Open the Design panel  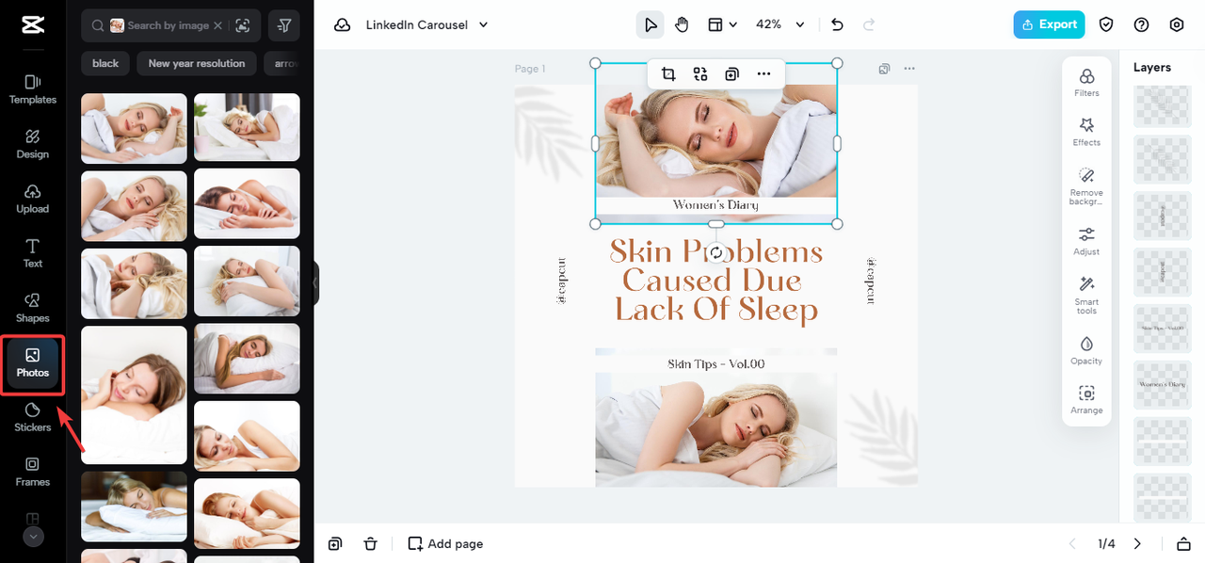tap(32, 143)
